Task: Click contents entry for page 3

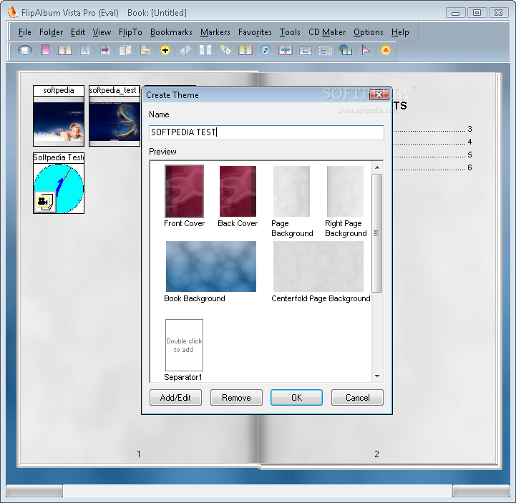Action: click(x=433, y=129)
